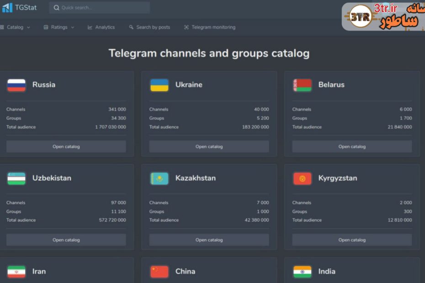
Task: Click the China flag icon
Action: coord(159,272)
